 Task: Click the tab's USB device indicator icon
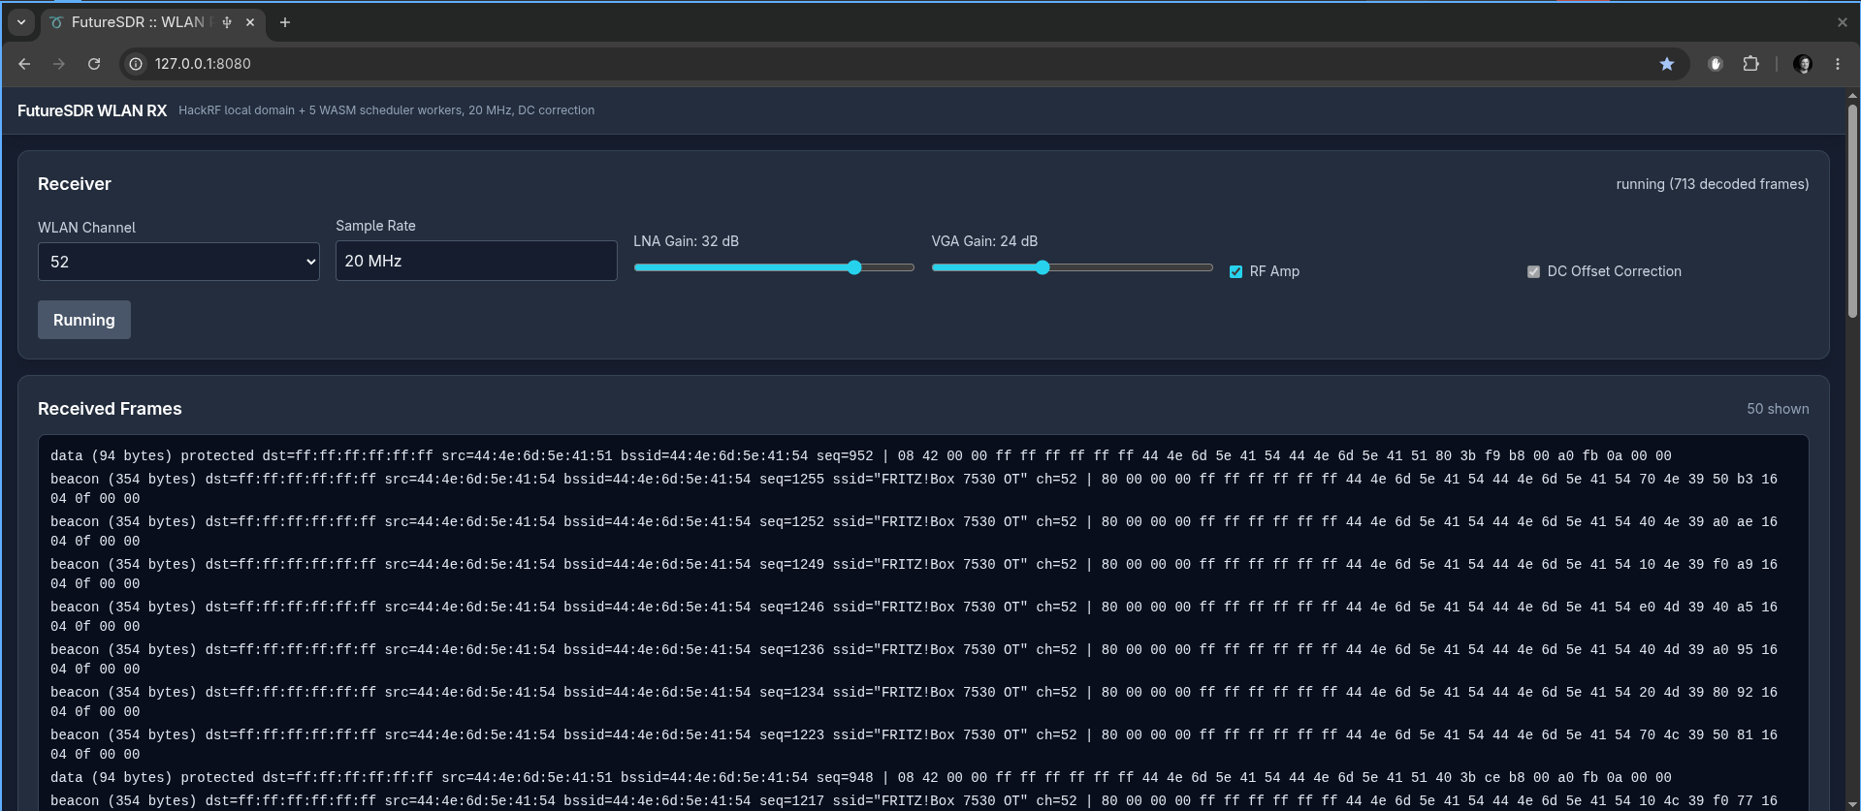pyautogui.click(x=227, y=22)
